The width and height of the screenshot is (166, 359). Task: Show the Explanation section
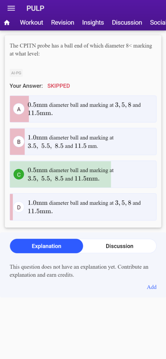47,246
